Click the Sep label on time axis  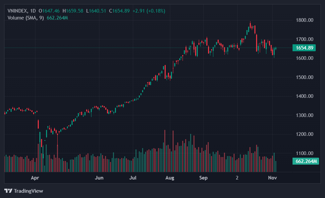point(203,178)
